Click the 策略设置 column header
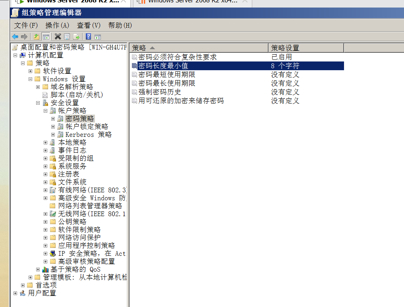Image resolution: width=404 pixels, height=307 pixels. coord(306,48)
